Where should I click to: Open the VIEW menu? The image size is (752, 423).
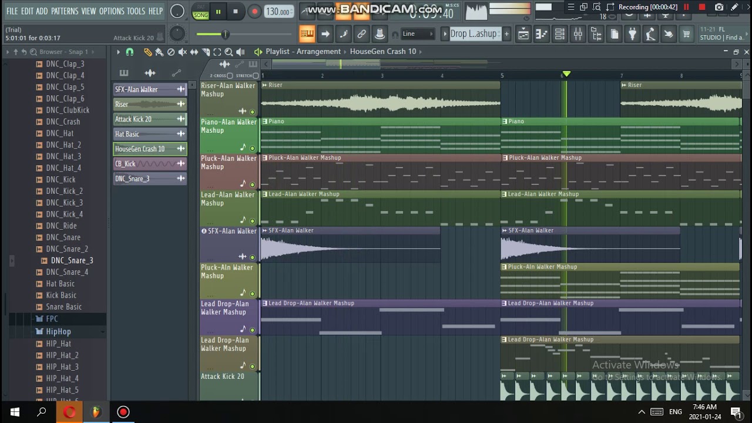pos(89,11)
